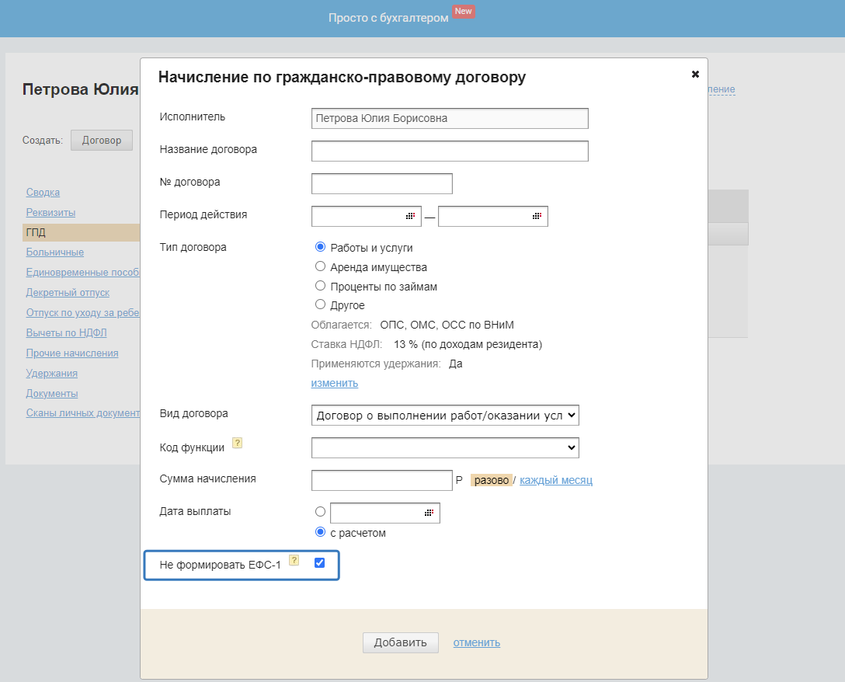The width and height of the screenshot is (845, 682).
Task: Close the dialog with the X icon
Action: 695,74
